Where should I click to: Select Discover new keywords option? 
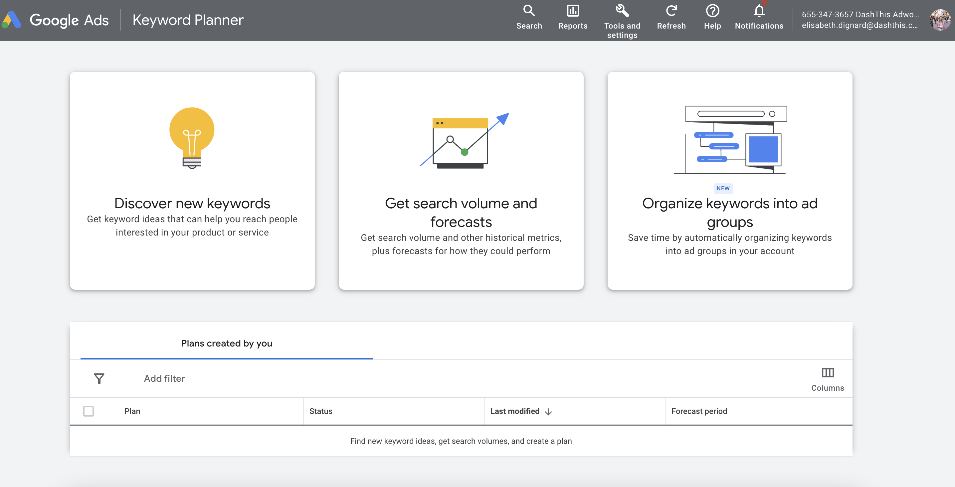coord(192,180)
